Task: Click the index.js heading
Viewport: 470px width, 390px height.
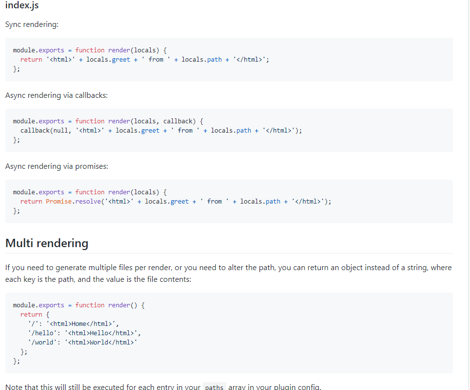Action: 22,5
